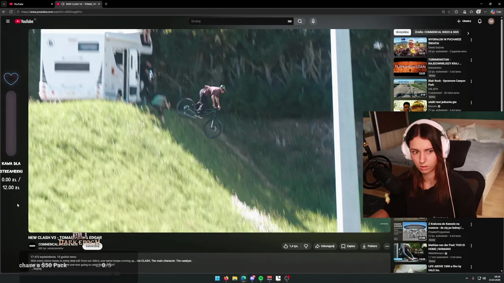Show hidden system tray icons

coord(467,278)
